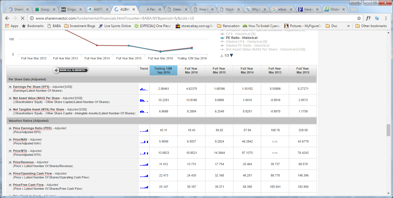Go back to the previous page
This screenshot has width=393, height=198.
(x=7, y=18)
